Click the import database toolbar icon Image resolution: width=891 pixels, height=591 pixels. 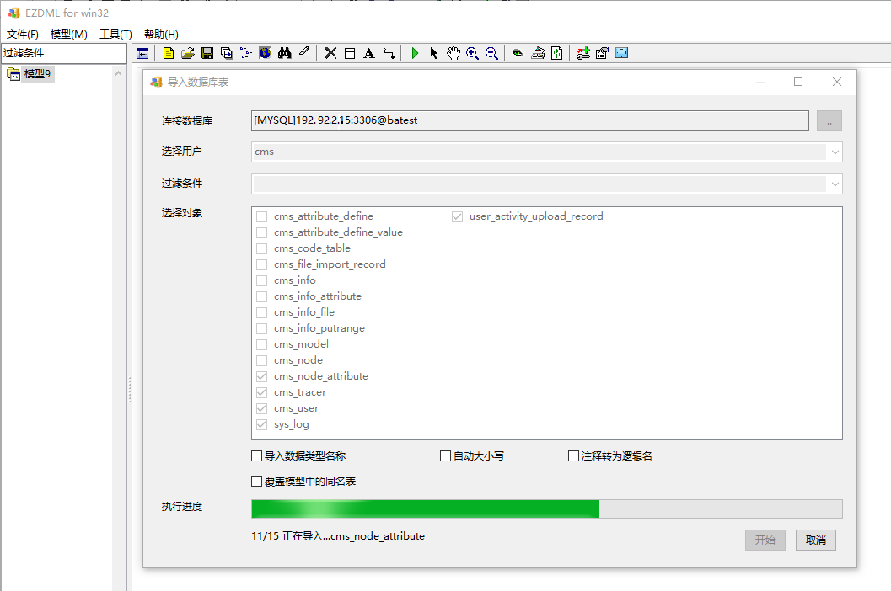point(538,53)
